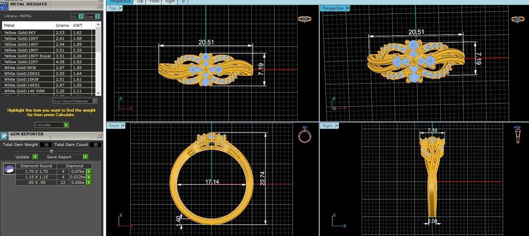This screenshot has height=236, width=529.
Task: Switch to the Right viewport tab
Action: click(170, 1)
